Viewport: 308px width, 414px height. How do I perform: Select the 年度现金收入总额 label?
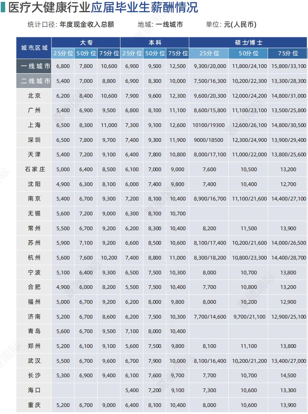(x=87, y=25)
